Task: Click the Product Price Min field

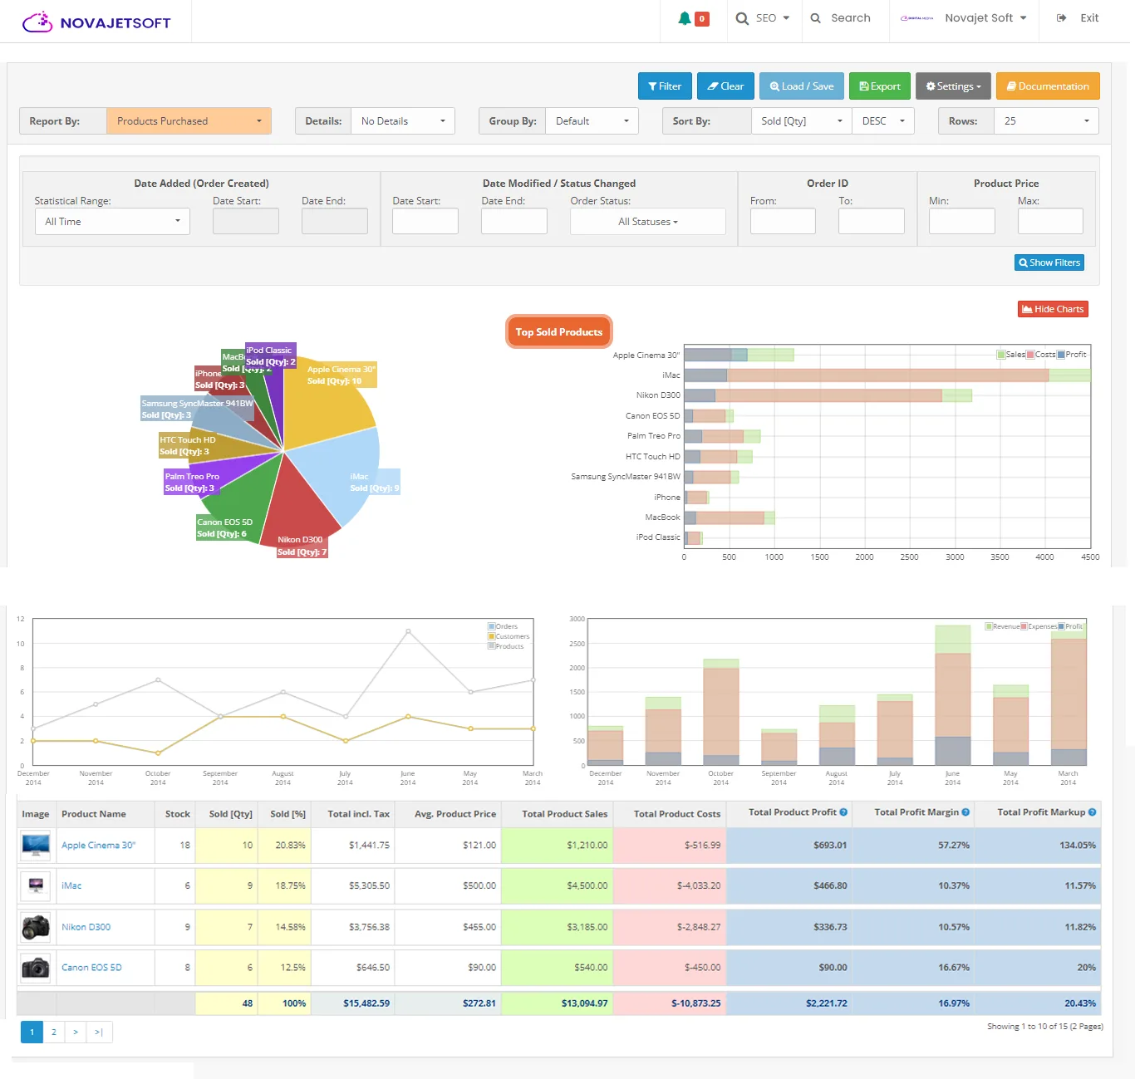Action: coord(962,222)
